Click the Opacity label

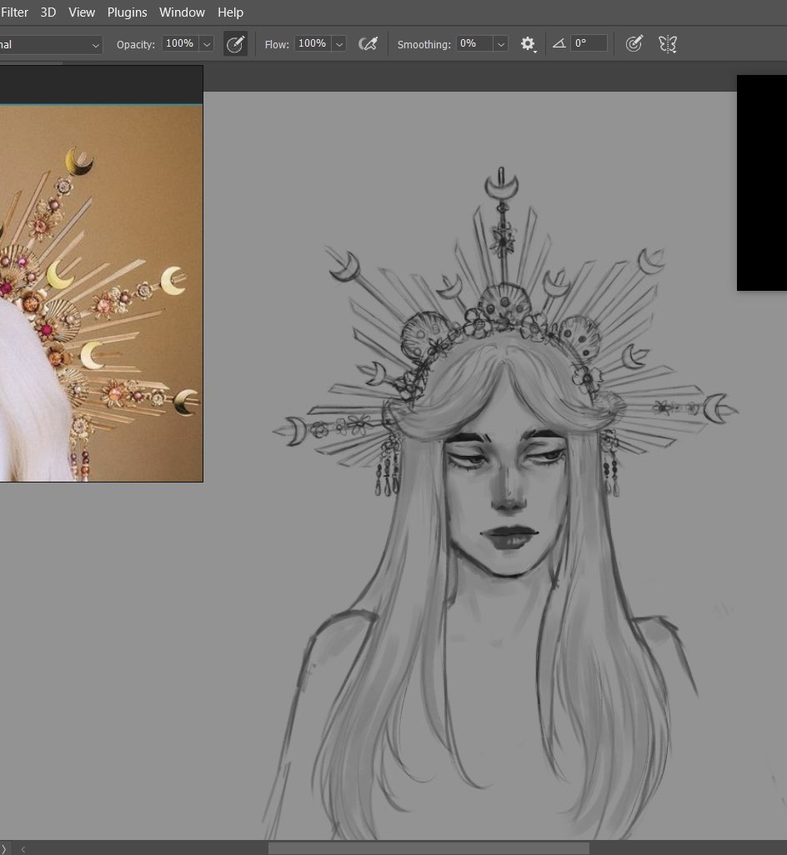click(136, 45)
